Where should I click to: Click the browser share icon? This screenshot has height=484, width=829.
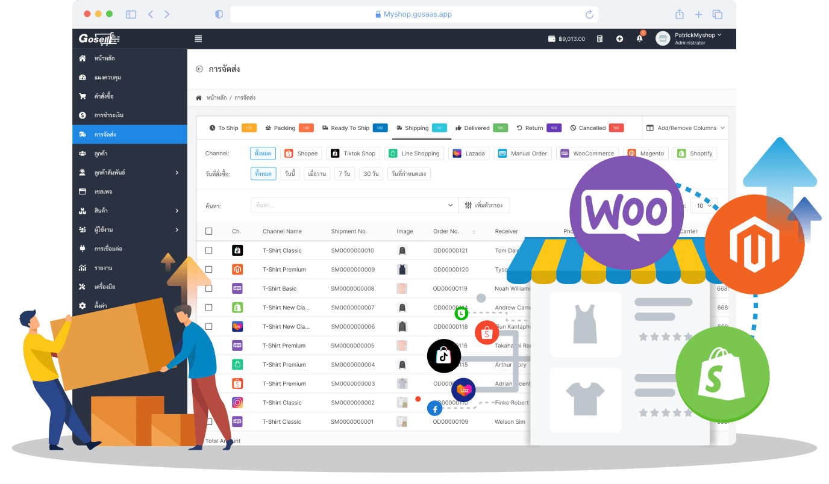(x=680, y=14)
